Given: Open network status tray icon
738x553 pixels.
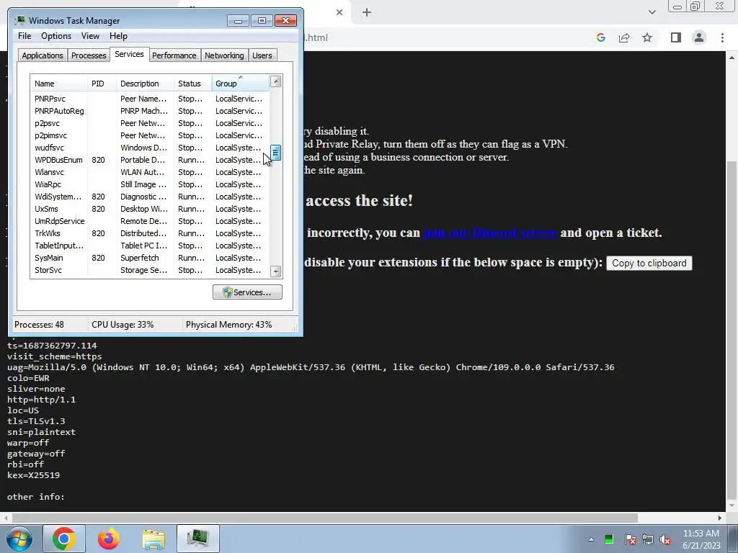Looking at the screenshot, I should [648, 539].
